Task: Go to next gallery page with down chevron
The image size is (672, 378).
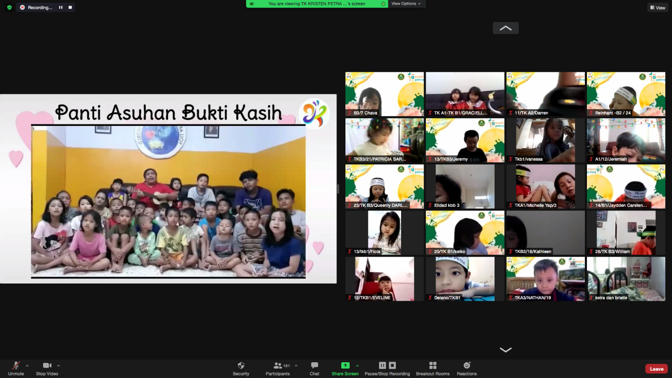Action: [x=506, y=350]
